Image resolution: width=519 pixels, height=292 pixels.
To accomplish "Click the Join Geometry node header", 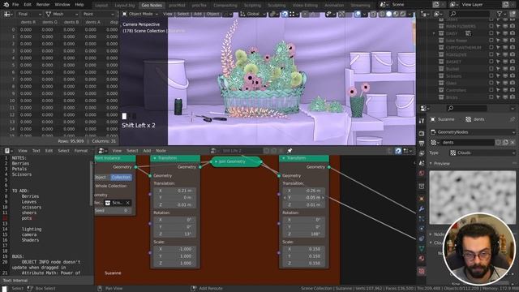I will [236, 161].
